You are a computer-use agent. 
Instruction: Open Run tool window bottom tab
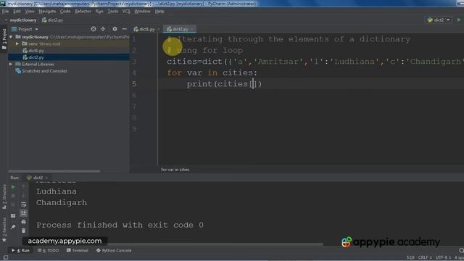(x=21, y=250)
